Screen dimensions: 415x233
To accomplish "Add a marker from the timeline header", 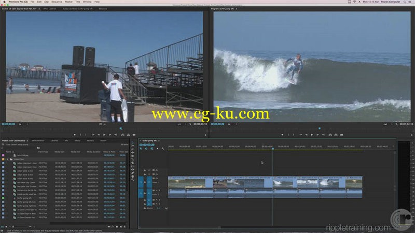I will [x=157, y=149].
